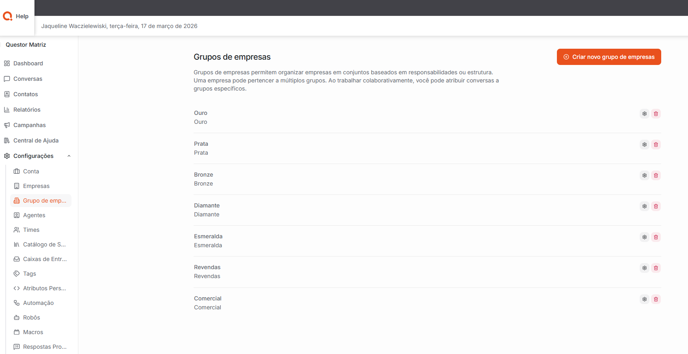Click the settings gear for Comercial group
The image size is (688, 354).
[644, 299]
